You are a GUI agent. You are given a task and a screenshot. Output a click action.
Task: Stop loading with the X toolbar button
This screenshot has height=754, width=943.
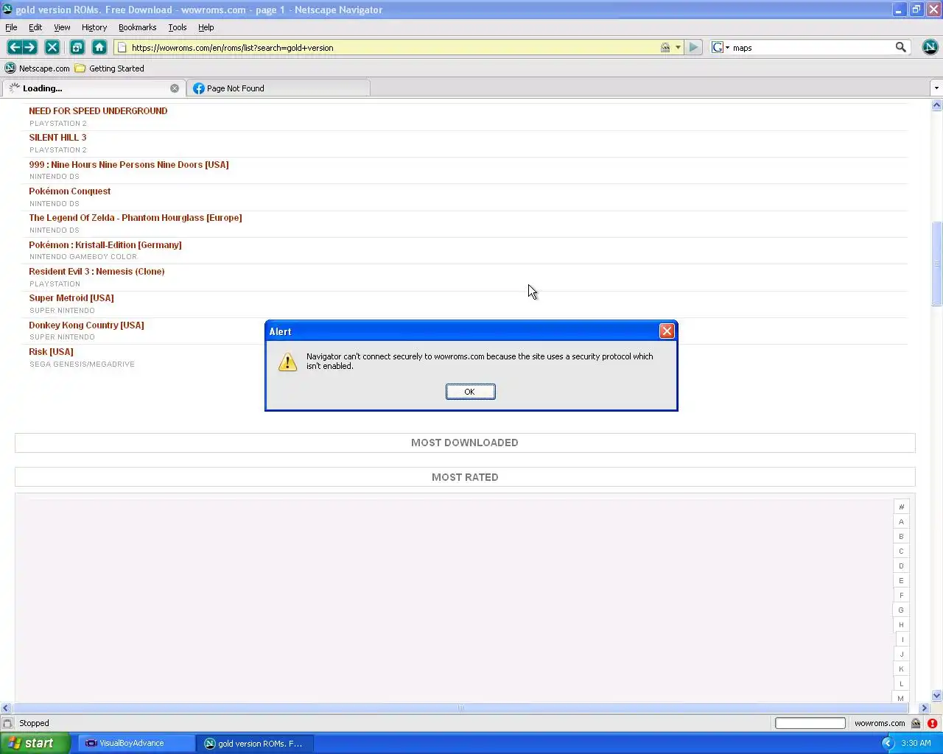[52, 47]
